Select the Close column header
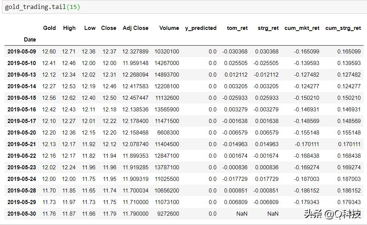 [x=109, y=28]
